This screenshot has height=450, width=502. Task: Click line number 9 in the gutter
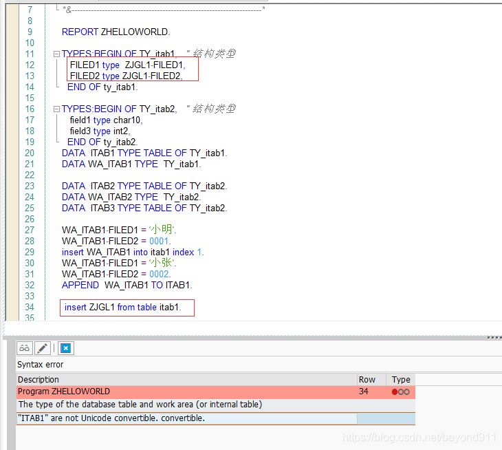point(30,32)
